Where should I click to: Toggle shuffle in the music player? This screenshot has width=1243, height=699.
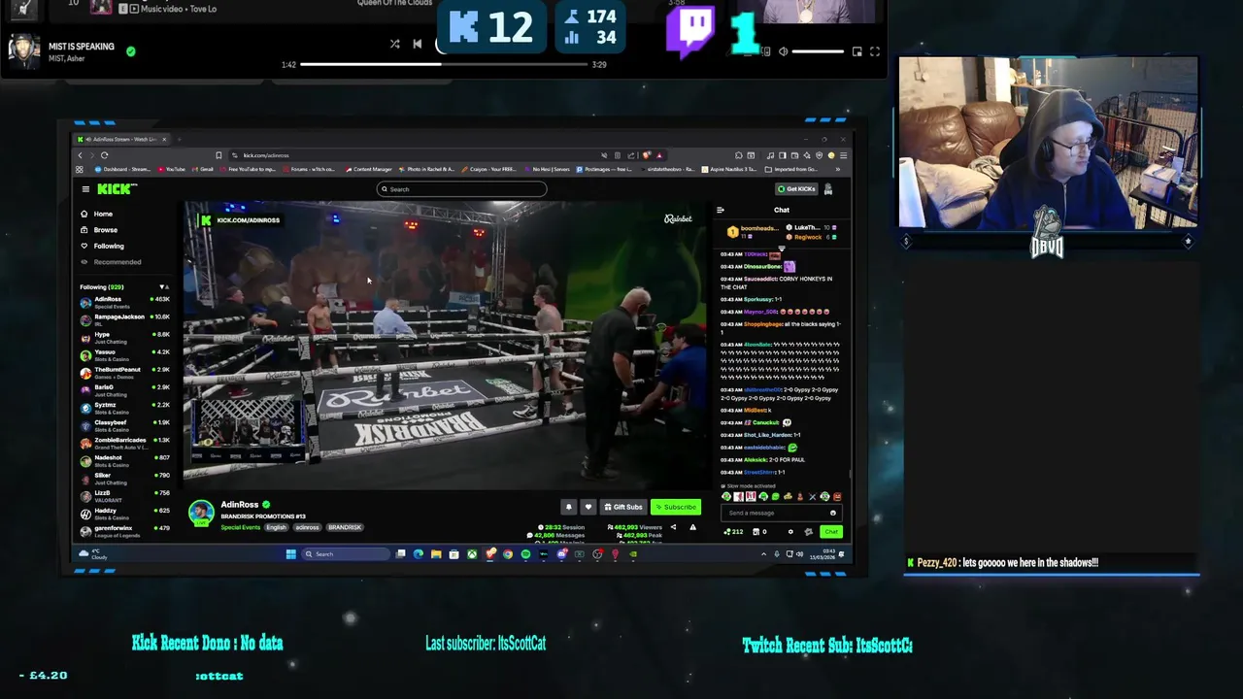(394, 44)
